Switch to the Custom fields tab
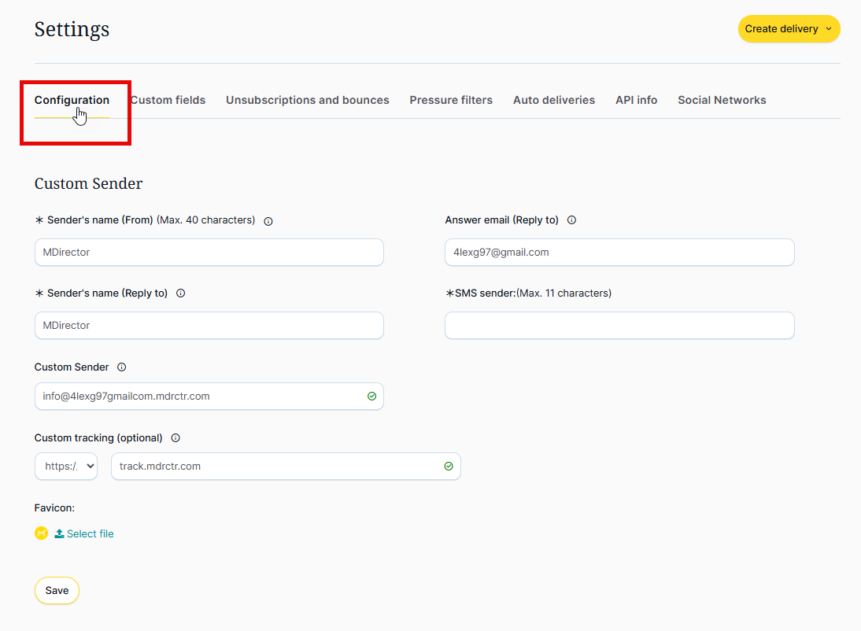 169,100
